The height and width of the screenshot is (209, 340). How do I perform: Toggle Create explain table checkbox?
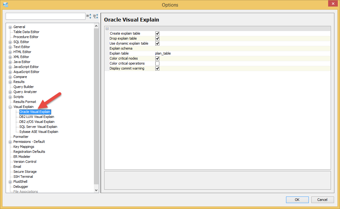coord(158,33)
